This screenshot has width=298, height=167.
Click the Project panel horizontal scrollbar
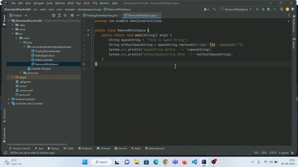click(37, 144)
